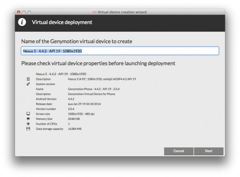The height and width of the screenshot is (177, 240).
Task: Click the Number of CPUs processor icon
Action: click(28, 124)
